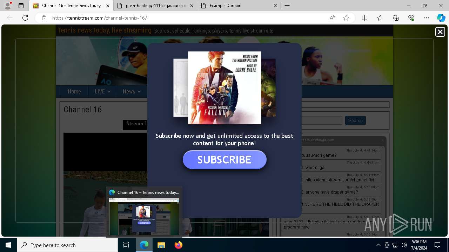Image resolution: width=449 pixels, height=252 pixels.
Task: Close the Channel 16 tab
Action: 108,6
